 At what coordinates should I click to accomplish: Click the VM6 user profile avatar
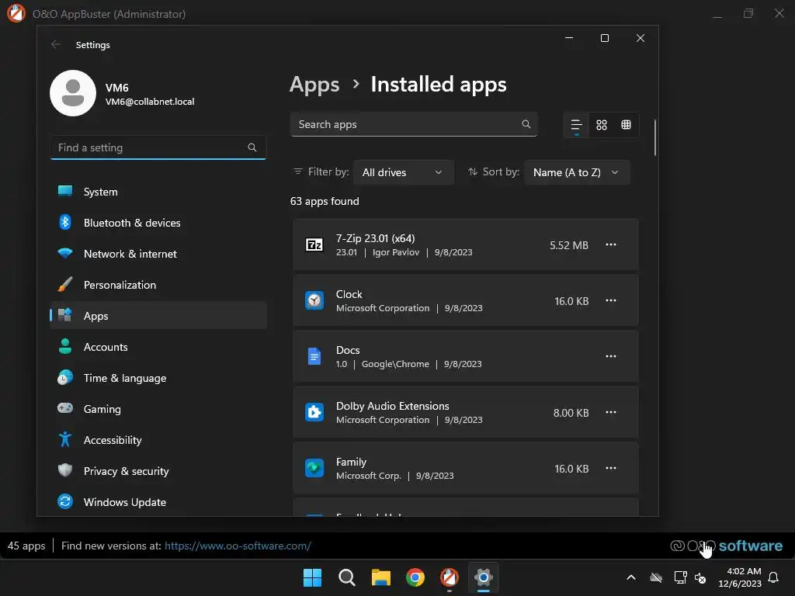[x=73, y=93]
